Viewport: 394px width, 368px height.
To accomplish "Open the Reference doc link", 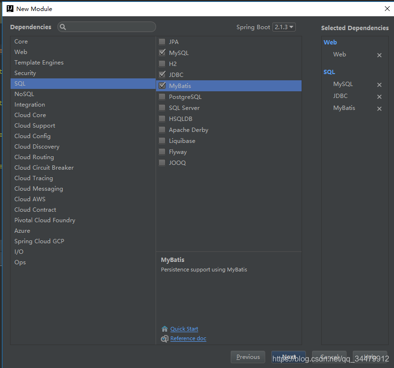I will [x=188, y=339].
